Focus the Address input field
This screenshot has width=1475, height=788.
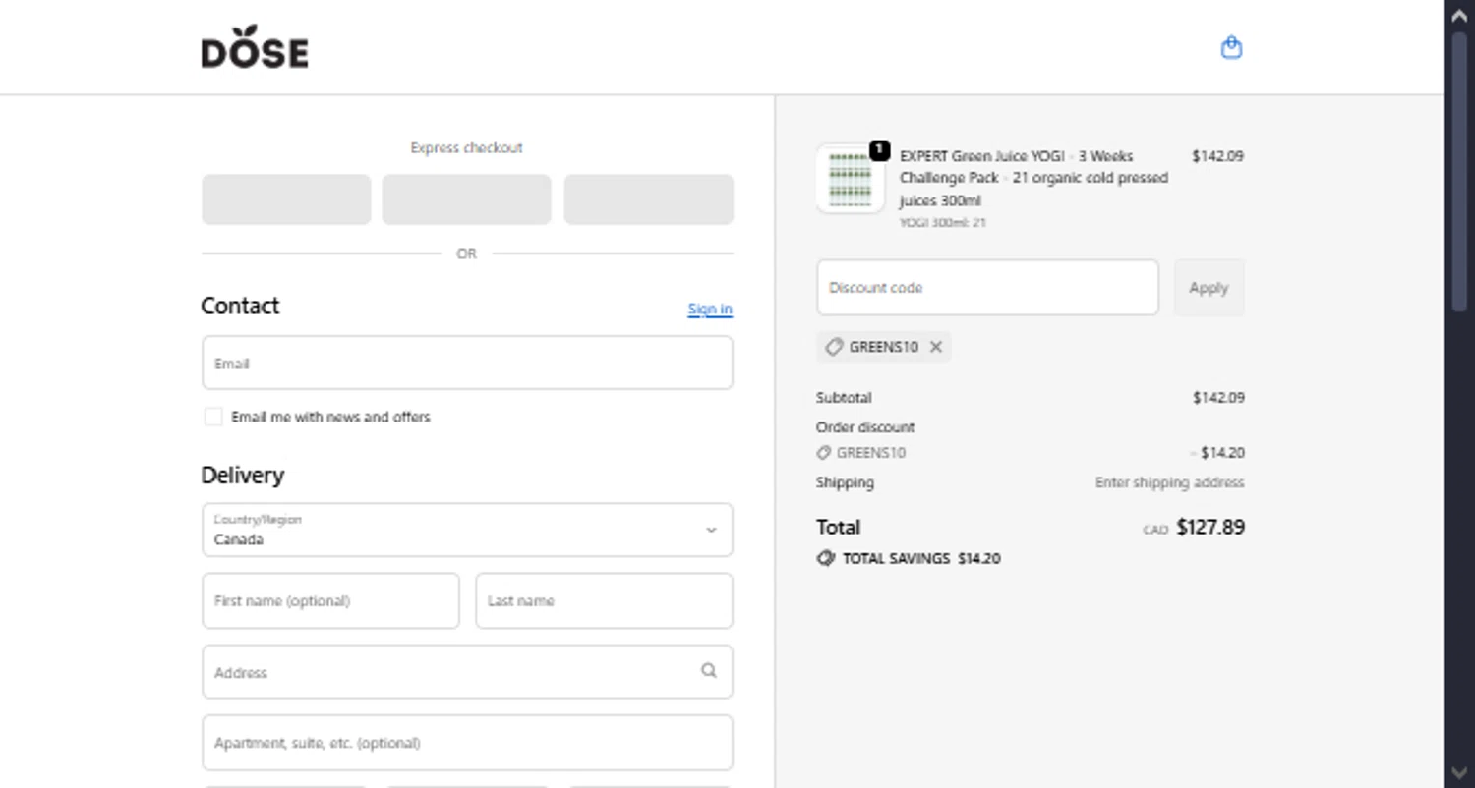pyautogui.click(x=467, y=672)
